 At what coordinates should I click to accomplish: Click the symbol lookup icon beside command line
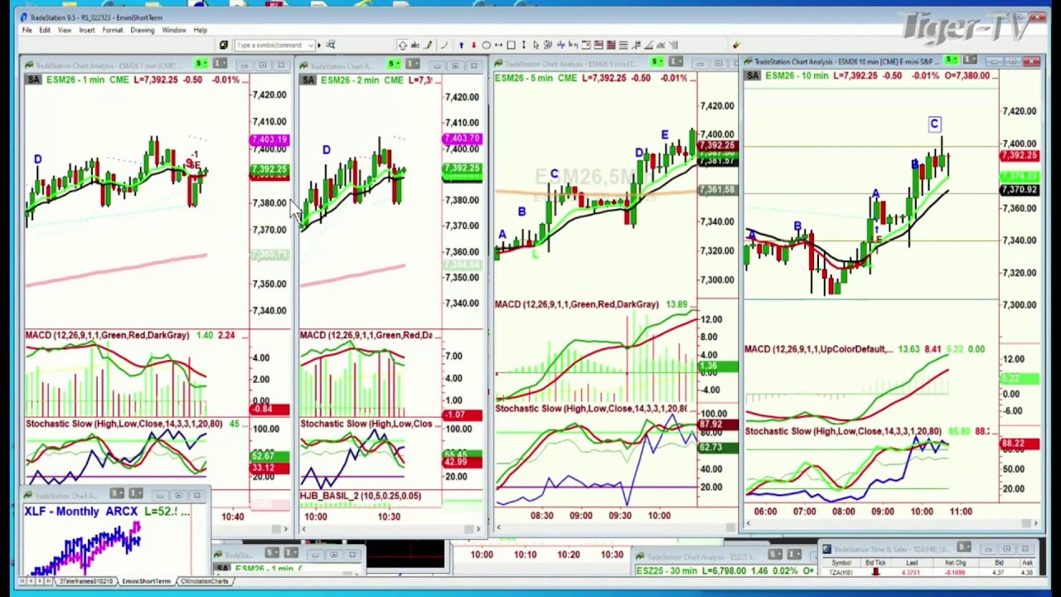pos(330,45)
